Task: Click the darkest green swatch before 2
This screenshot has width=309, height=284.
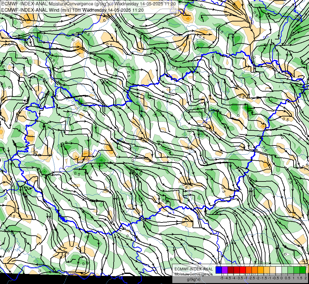Action: 303,270
